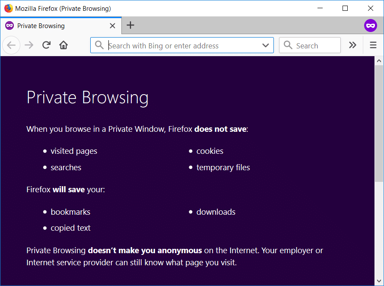Screen dimensions: 384x286
Task: Expand the address bar history dropdown arrow
Action: coord(266,45)
